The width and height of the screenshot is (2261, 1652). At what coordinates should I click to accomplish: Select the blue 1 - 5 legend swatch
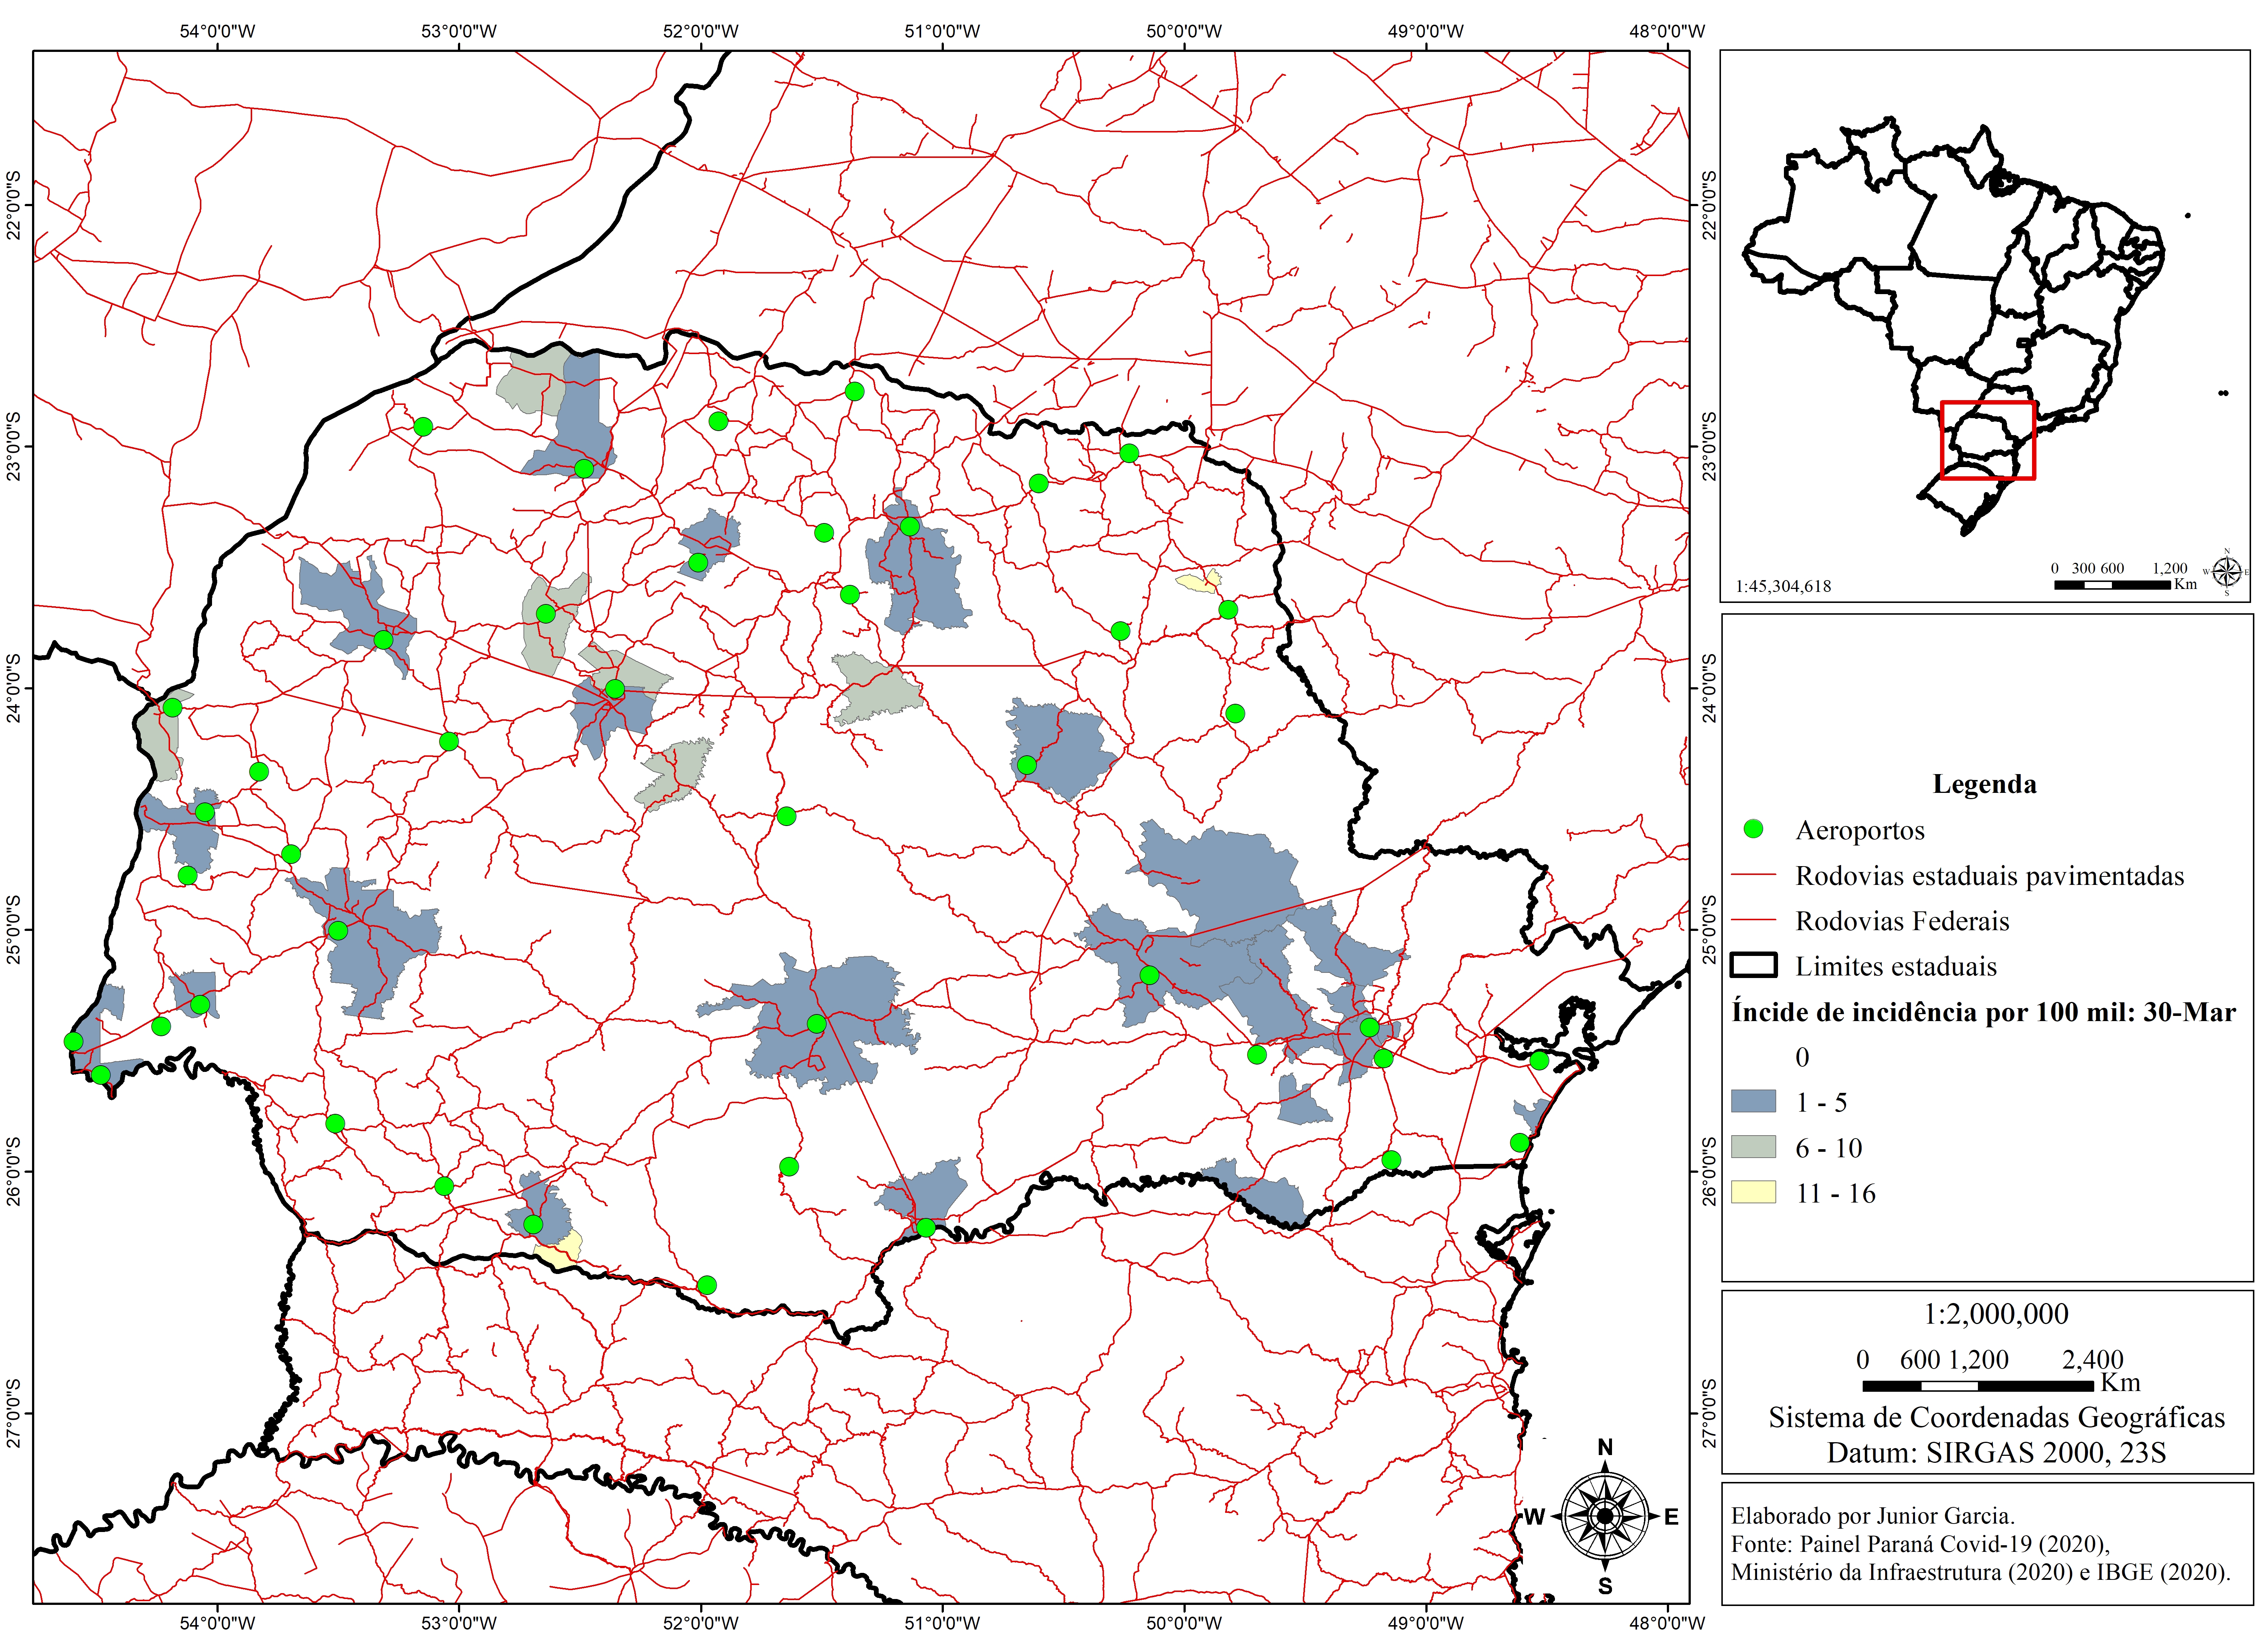pos(1753,1101)
